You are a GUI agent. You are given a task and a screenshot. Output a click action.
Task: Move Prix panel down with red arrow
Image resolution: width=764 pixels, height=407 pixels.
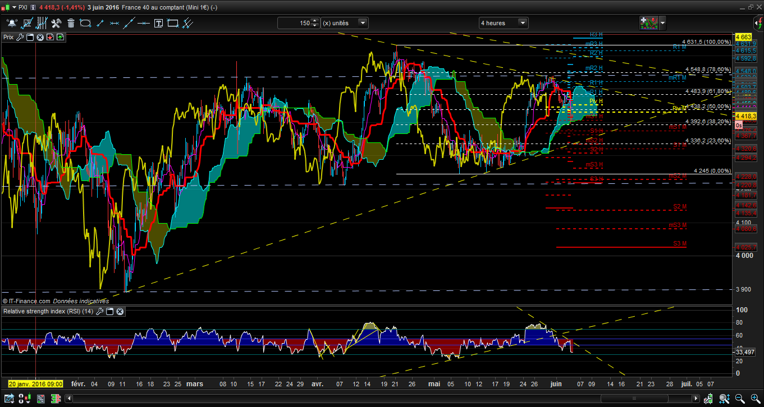[51, 37]
